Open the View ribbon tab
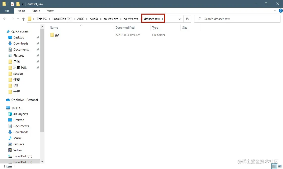 50,11
